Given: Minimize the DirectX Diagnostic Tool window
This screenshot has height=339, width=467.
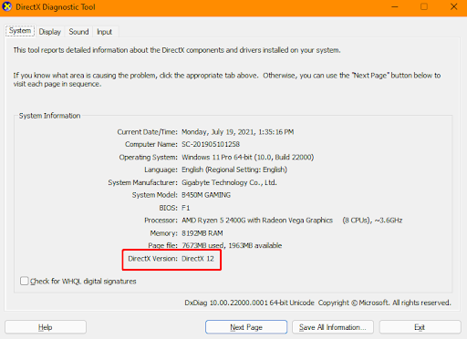Looking at the screenshot, I should (x=395, y=6).
